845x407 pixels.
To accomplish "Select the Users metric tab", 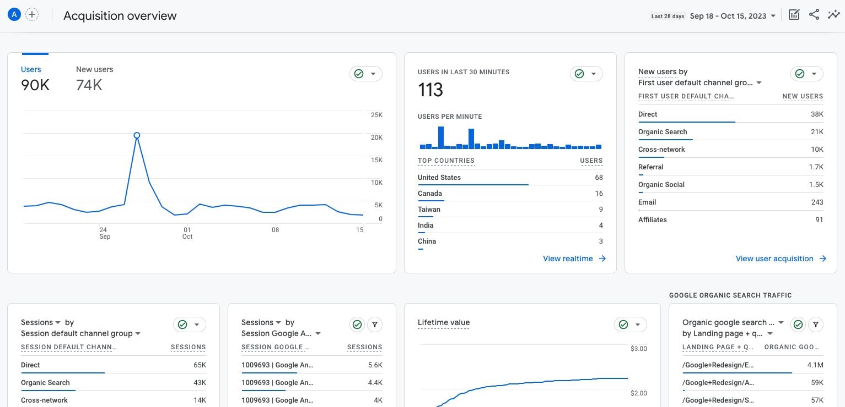I will coord(31,69).
